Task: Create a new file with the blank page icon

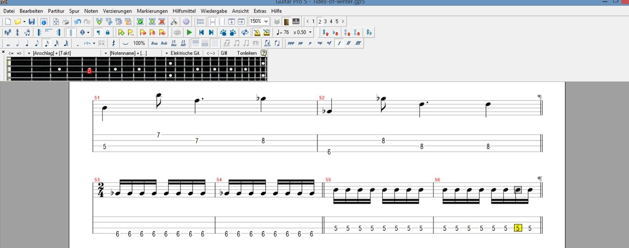Action: point(8,22)
